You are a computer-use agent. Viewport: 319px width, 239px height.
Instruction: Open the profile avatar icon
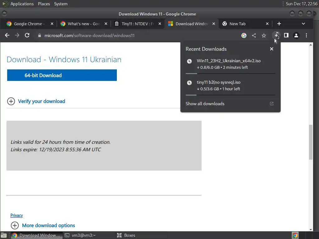pos(296,35)
